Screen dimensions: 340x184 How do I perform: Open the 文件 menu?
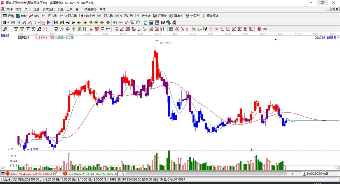coord(9,9)
